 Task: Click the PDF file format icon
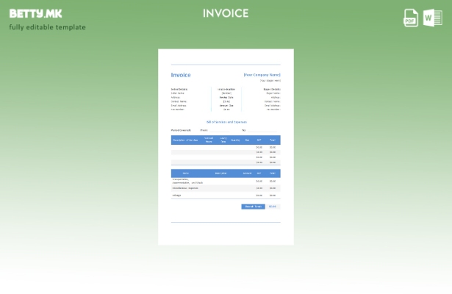[411, 18]
